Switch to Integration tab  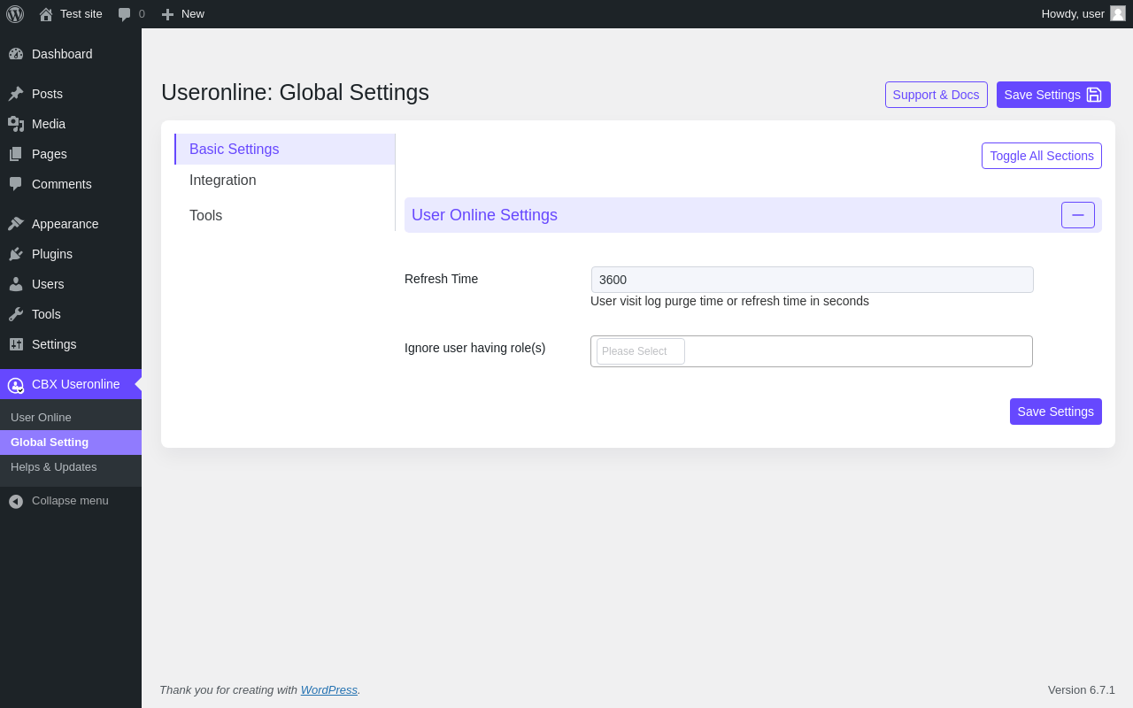tap(285, 181)
